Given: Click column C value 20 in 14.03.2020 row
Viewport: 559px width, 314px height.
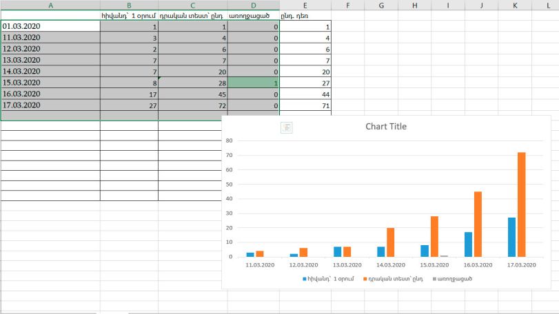Looking at the screenshot, I should click(x=192, y=71).
